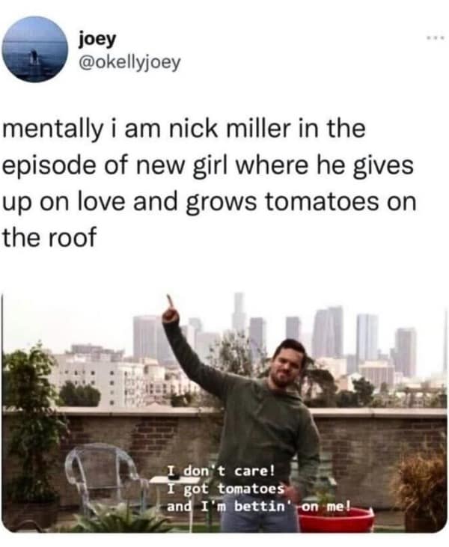The height and width of the screenshot is (547, 449).
Task: Click subtitle and I'm bettin' on me!
Action: coord(258,506)
